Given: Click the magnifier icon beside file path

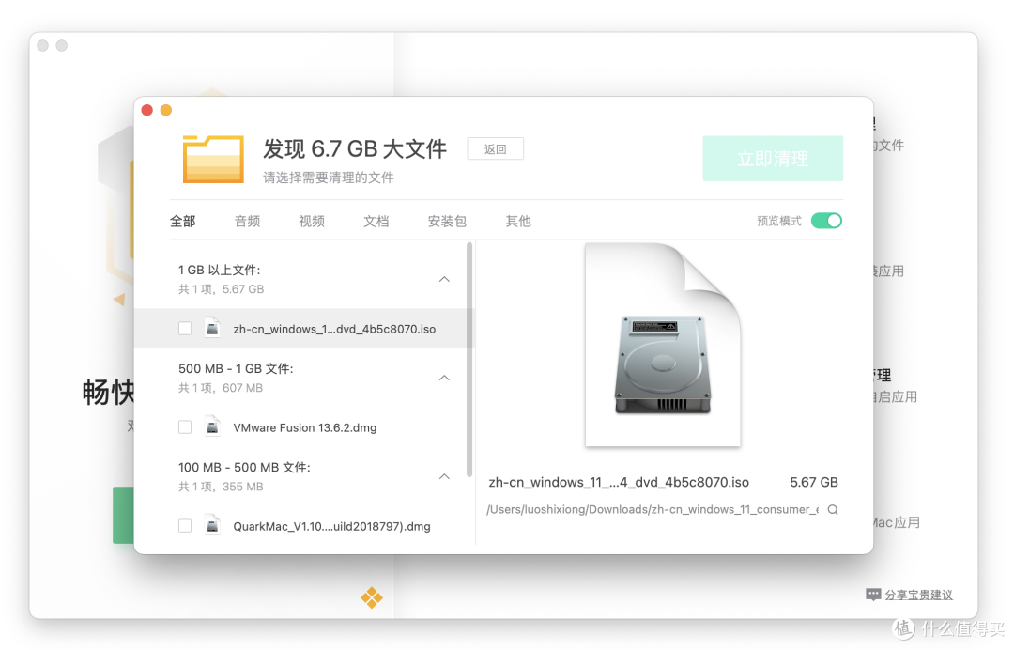Looking at the screenshot, I should click(x=832, y=510).
